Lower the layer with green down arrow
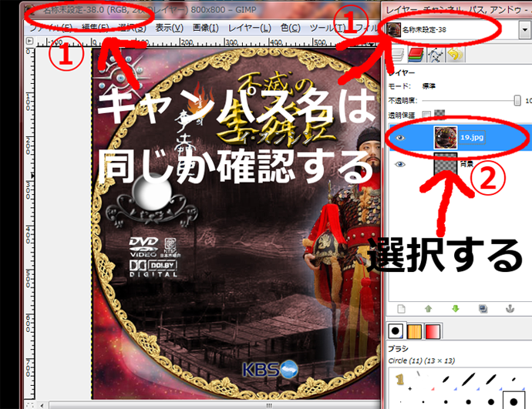 tap(456, 309)
